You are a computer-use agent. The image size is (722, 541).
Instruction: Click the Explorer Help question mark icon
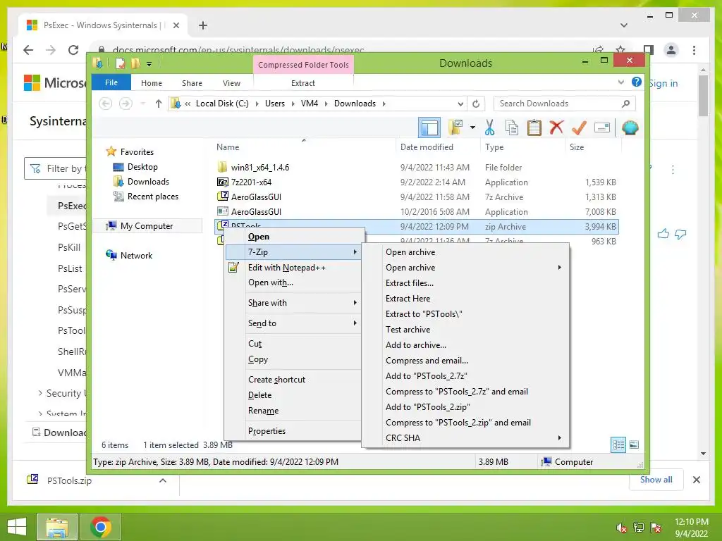point(637,82)
